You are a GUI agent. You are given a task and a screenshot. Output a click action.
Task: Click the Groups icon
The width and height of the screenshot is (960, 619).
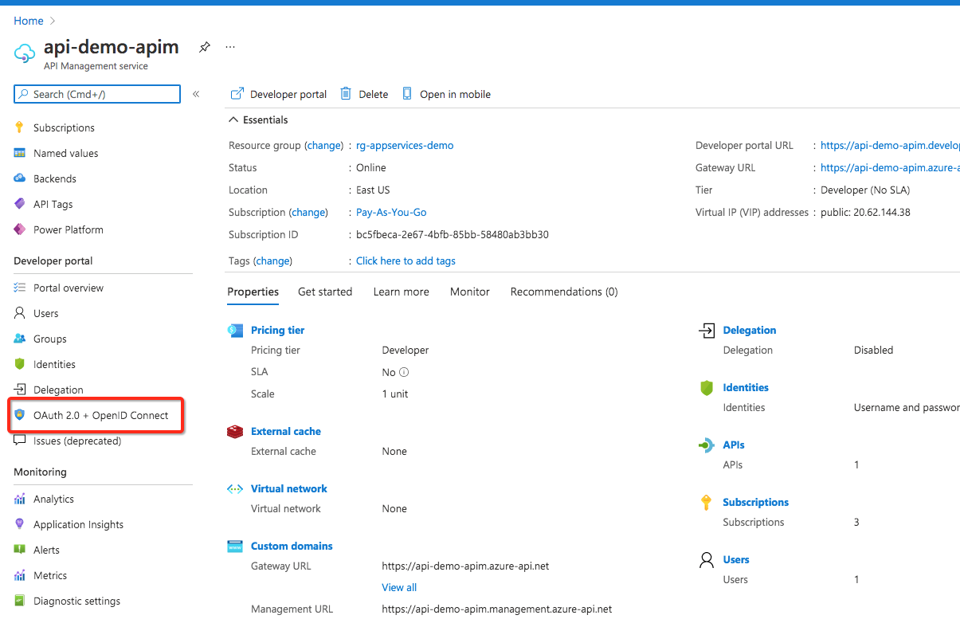tap(20, 339)
